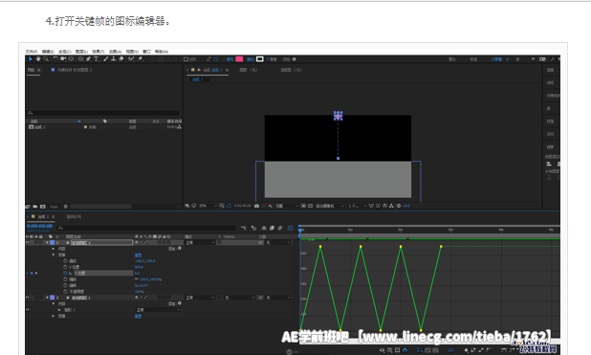Select the Clone Stamp tool
591x355 pixels.
(114, 59)
